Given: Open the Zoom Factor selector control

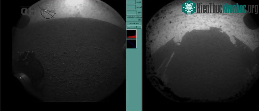Looking at the screenshot, I should 134,27.
